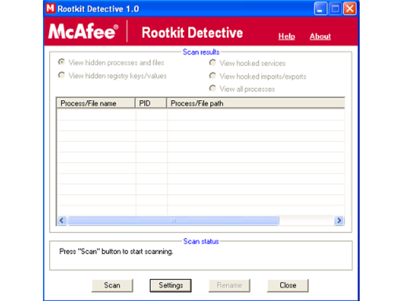The height and width of the screenshot is (301, 402).
Task: Sort by Process/File path column header
Action: 255,103
